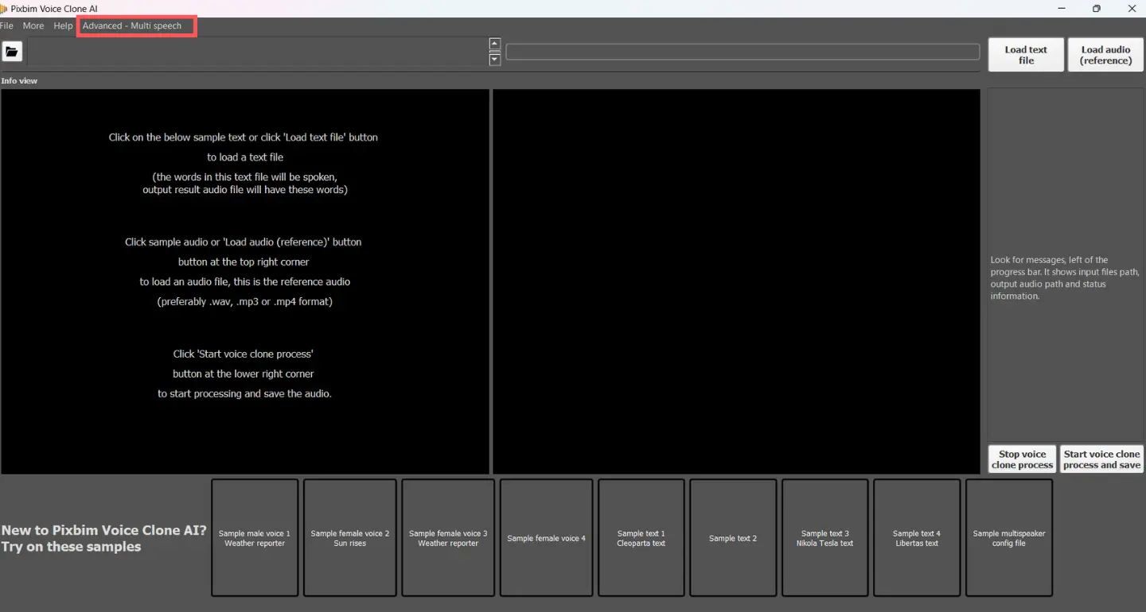Click '(preferably .wav, .mp3 or .mp4 format)' text
Screen dimensions: 1146x612
(x=245, y=302)
